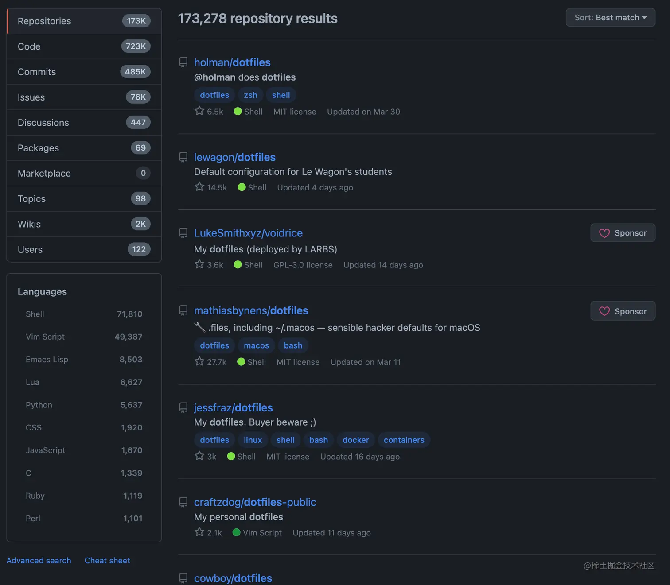Filter results by Shell language
The image size is (670, 585).
(x=84, y=314)
